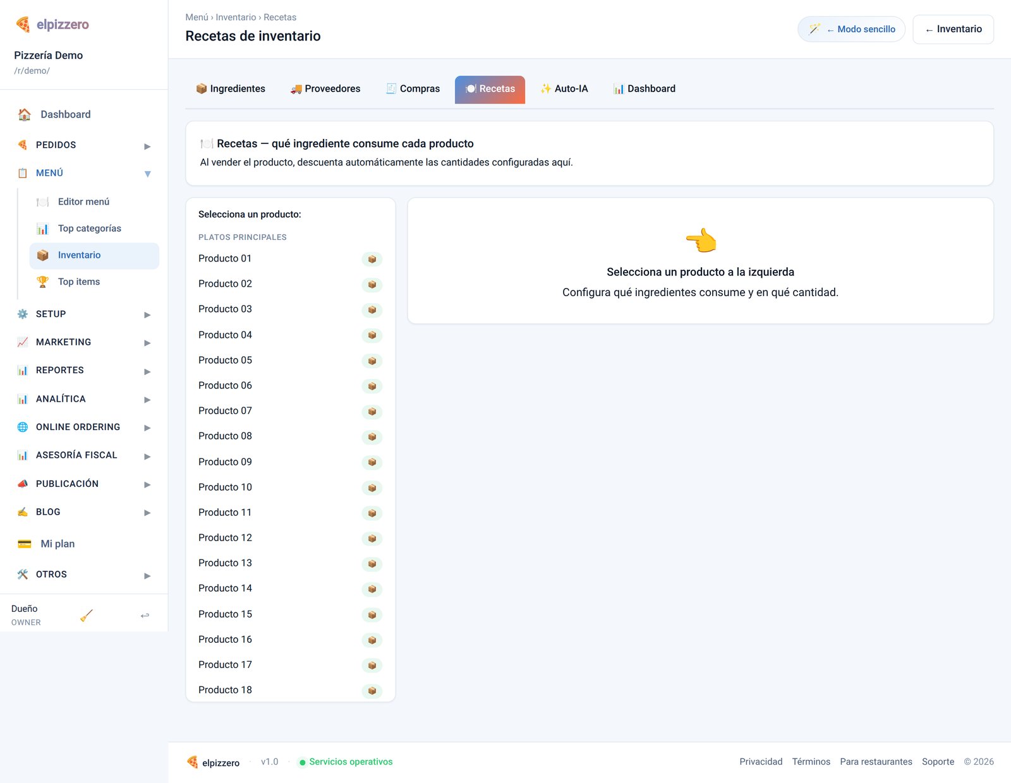Screen dimensions: 1011x783
Task: Click box icon on Producto 17 row
Action: pos(372,665)
